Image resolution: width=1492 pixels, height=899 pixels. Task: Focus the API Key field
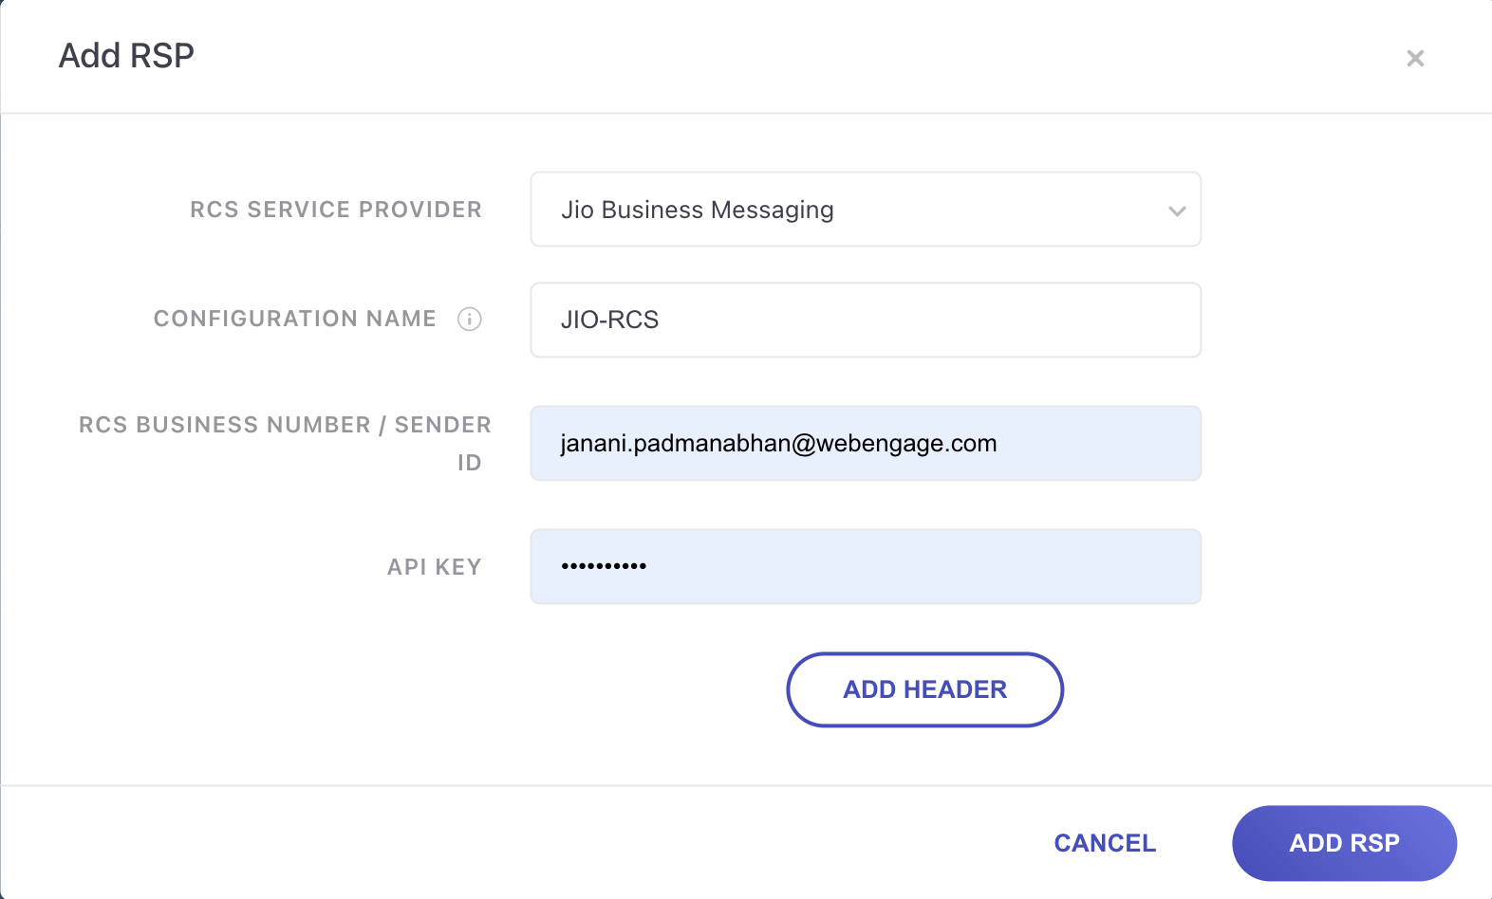tap(866, 566)
